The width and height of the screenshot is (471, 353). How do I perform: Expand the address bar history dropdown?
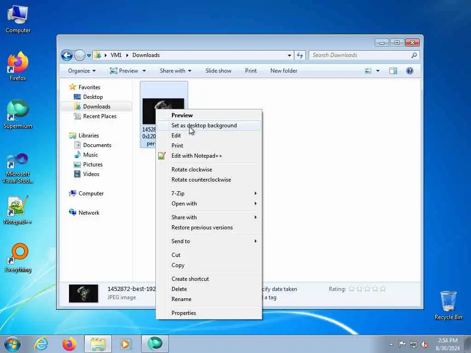click(x=289, y=55)
